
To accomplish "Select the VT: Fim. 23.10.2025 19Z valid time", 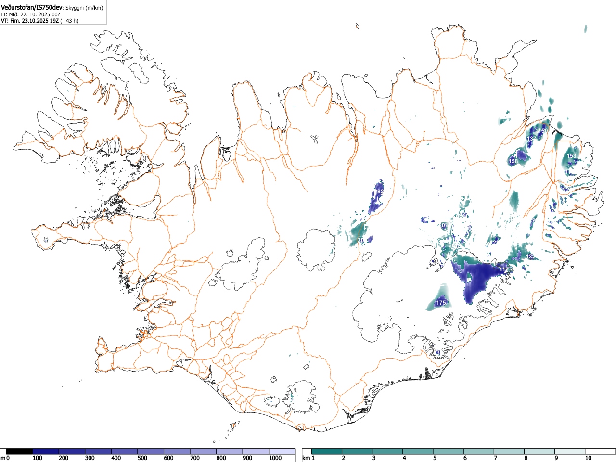I will tap(30, 21).
